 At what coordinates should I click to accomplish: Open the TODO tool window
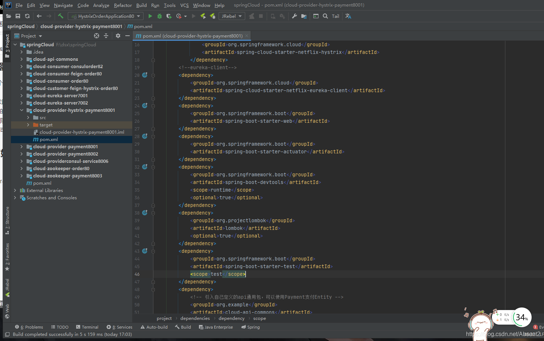click(60, 327)
